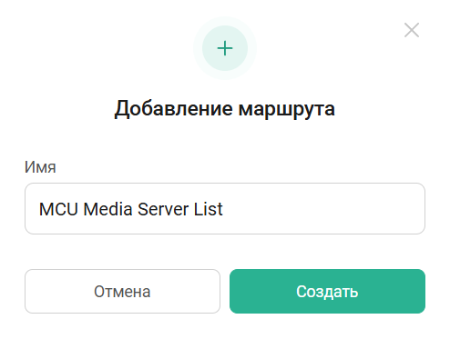Click the Создать button
This screenshot has height=339, width=450.
327,291
